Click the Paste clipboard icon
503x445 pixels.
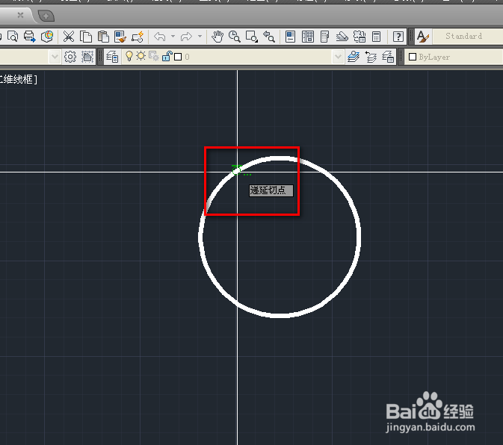click(103, 36)
